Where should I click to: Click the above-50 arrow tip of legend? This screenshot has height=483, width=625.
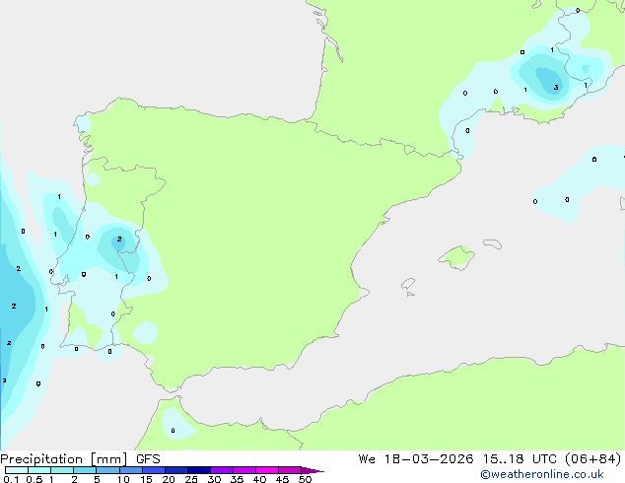312,470
